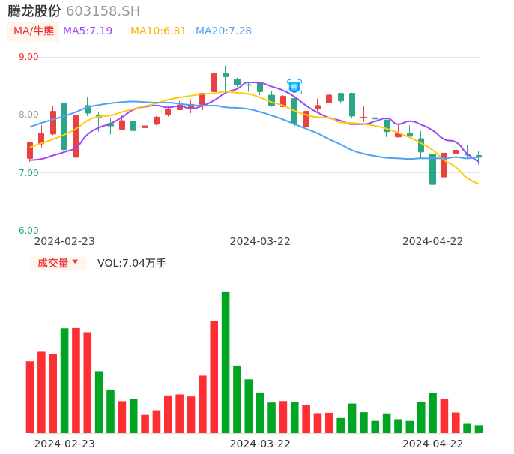Select the tallest green volume bar
This screenshot has width=514, height=454.
226,362
